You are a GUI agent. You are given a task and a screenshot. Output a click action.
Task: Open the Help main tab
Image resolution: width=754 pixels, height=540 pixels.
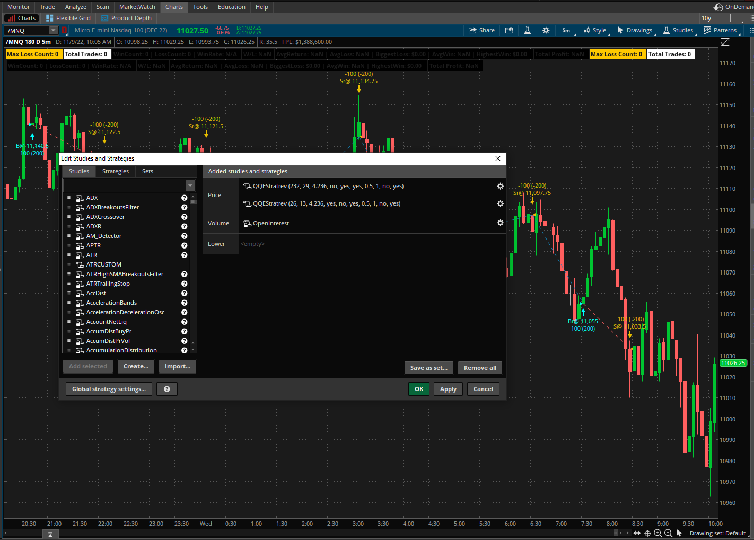pos(262,7)
